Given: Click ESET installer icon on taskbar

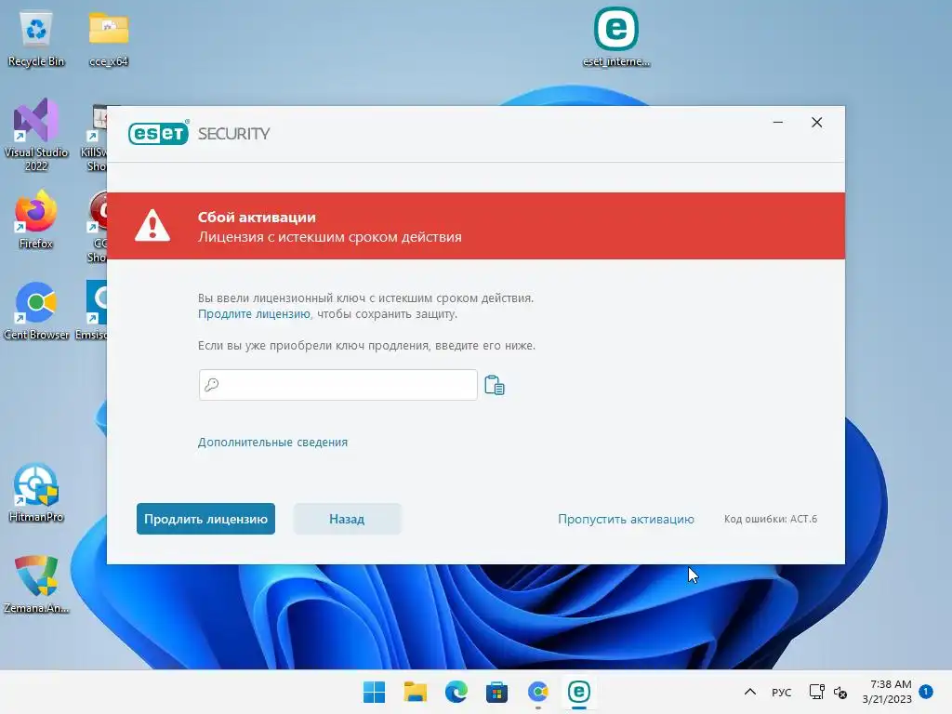Looking at the screenshot, I should [x=578, y=692].
